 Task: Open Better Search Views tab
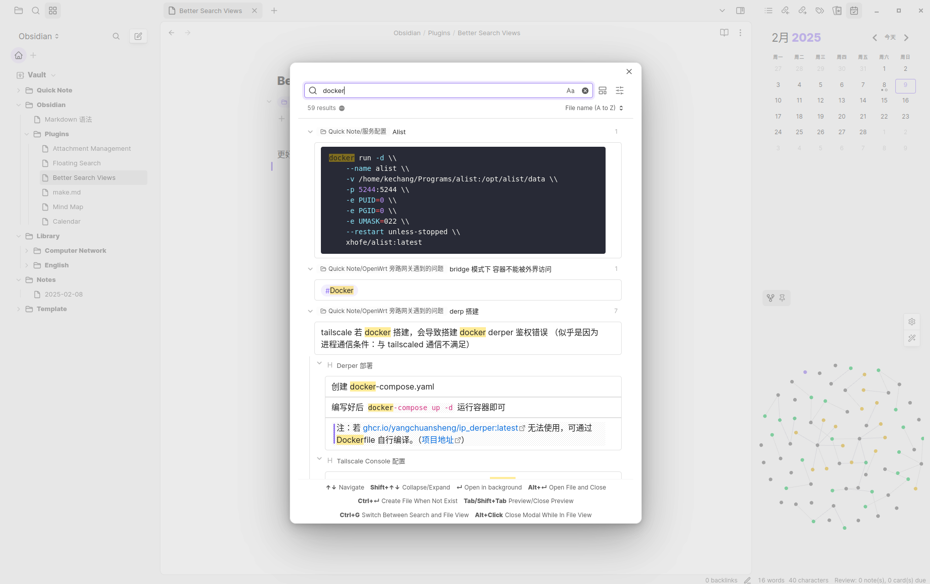210,11
